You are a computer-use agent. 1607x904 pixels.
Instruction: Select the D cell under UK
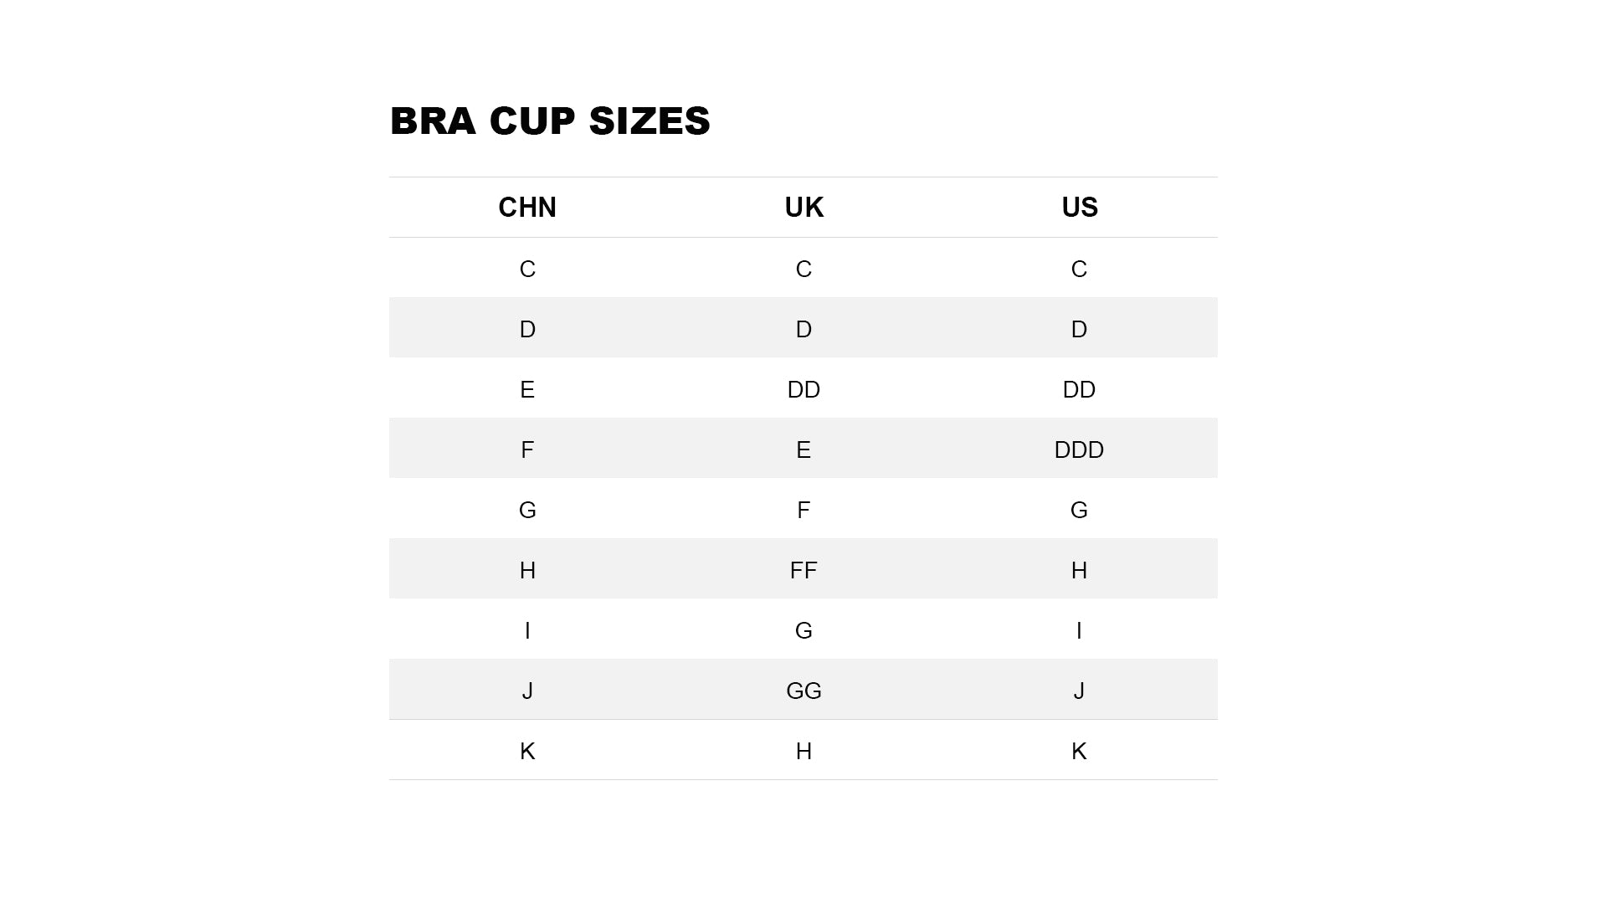click(x=803, y=329)
